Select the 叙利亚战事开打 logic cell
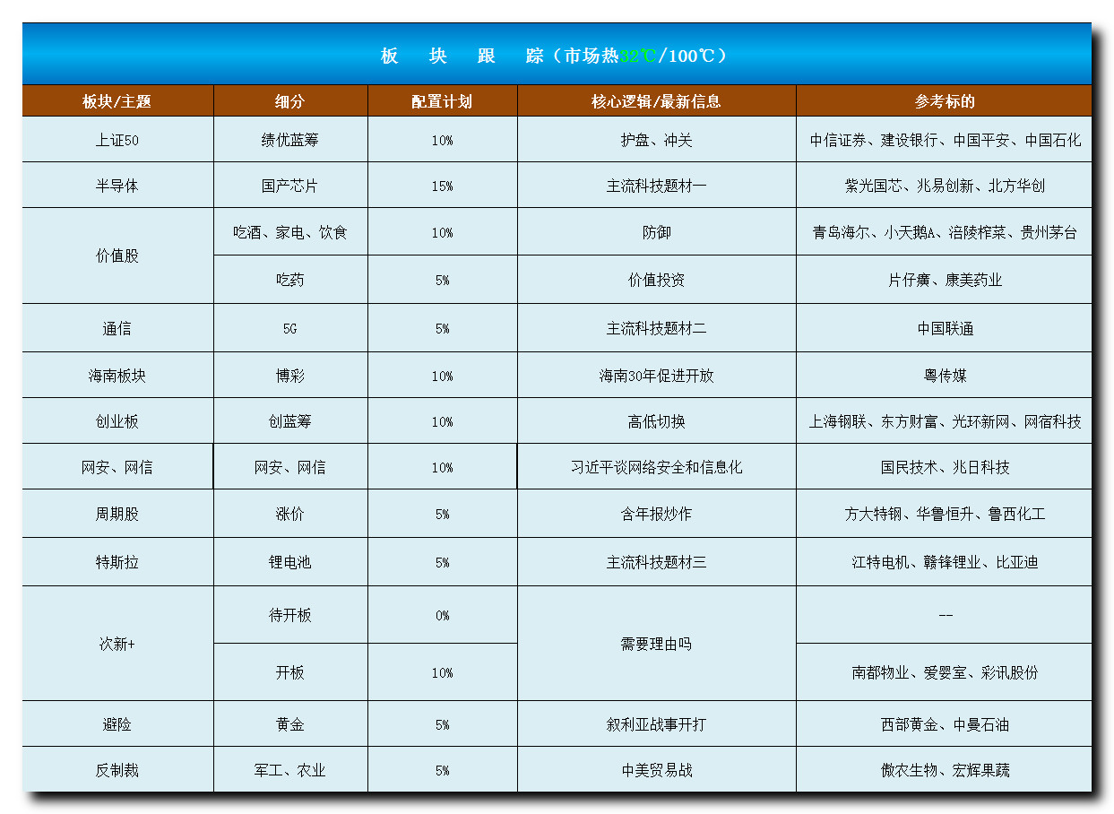This screenshot has height=814, width=1114. tap(656, 723)
